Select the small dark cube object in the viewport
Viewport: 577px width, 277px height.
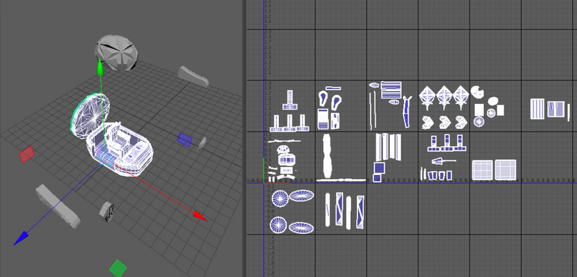[107, 212]
